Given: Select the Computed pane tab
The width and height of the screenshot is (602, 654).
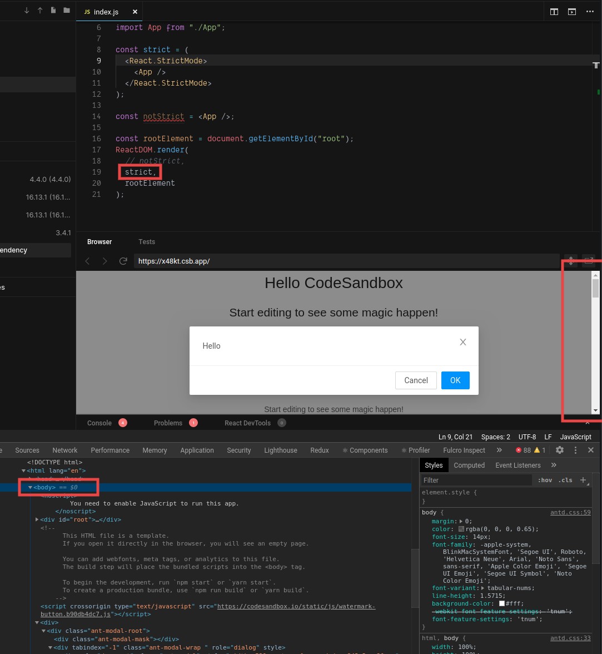Looking at the screenshot, I should 469,465.
